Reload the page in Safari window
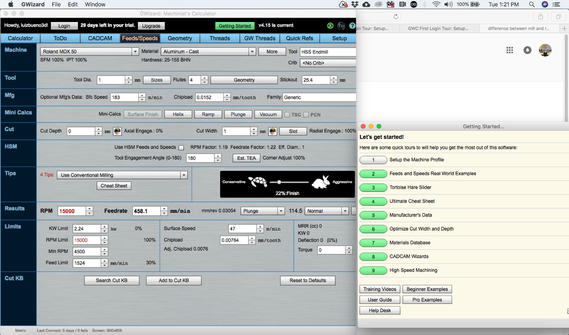The height and width of the screenshot is (335, 569). pos(396,16)
